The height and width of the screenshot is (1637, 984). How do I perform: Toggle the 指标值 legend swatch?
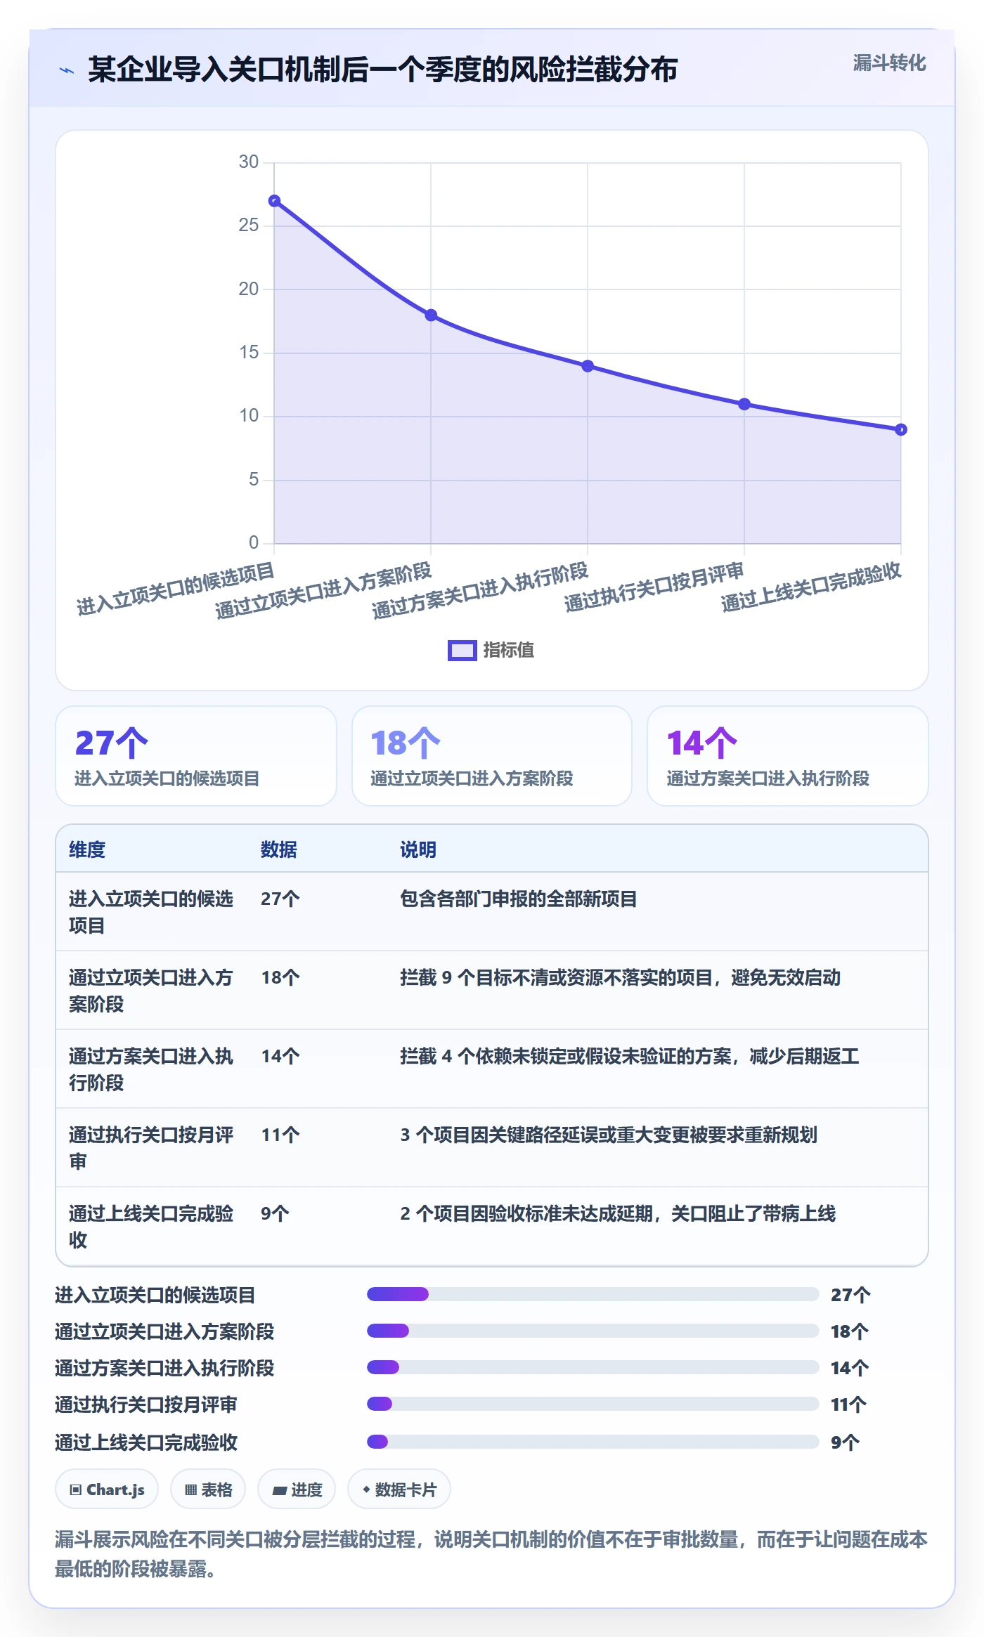[x=462, y=651]
